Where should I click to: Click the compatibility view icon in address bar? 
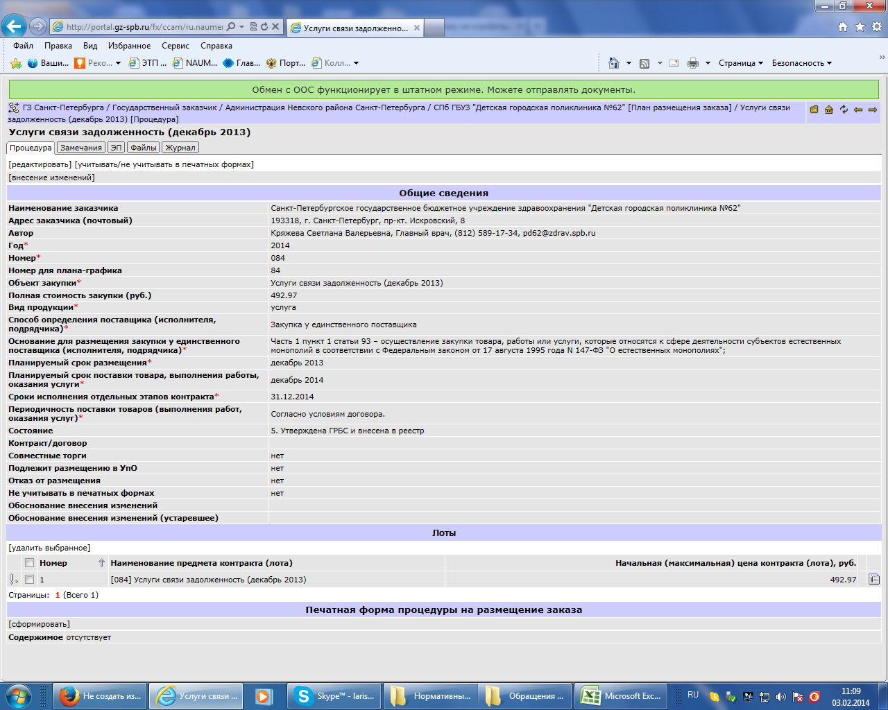tap(253, 27)
